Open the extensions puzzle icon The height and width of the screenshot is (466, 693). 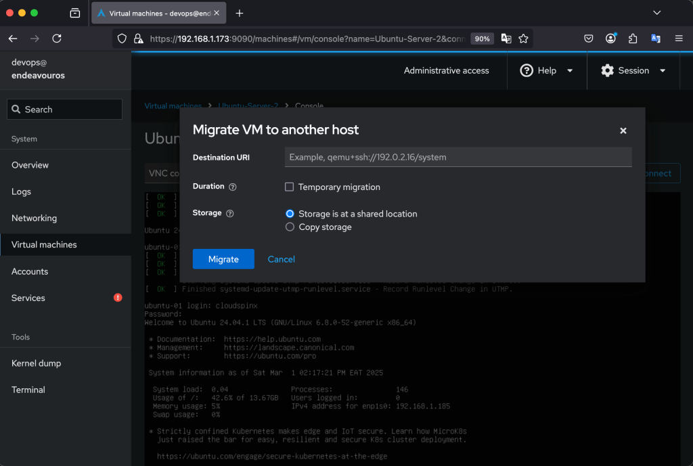[x=633, y=39]
